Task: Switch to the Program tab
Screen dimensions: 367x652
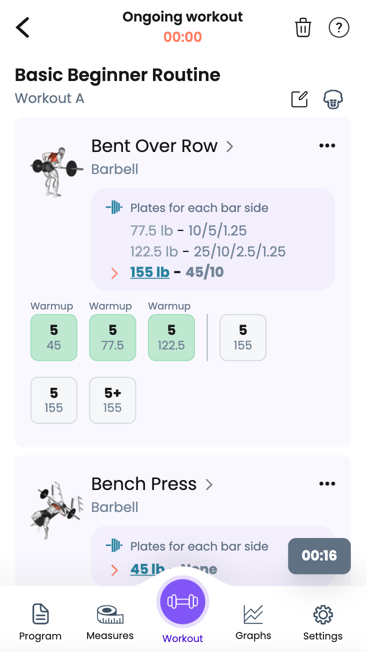Action: click(40, 622)
